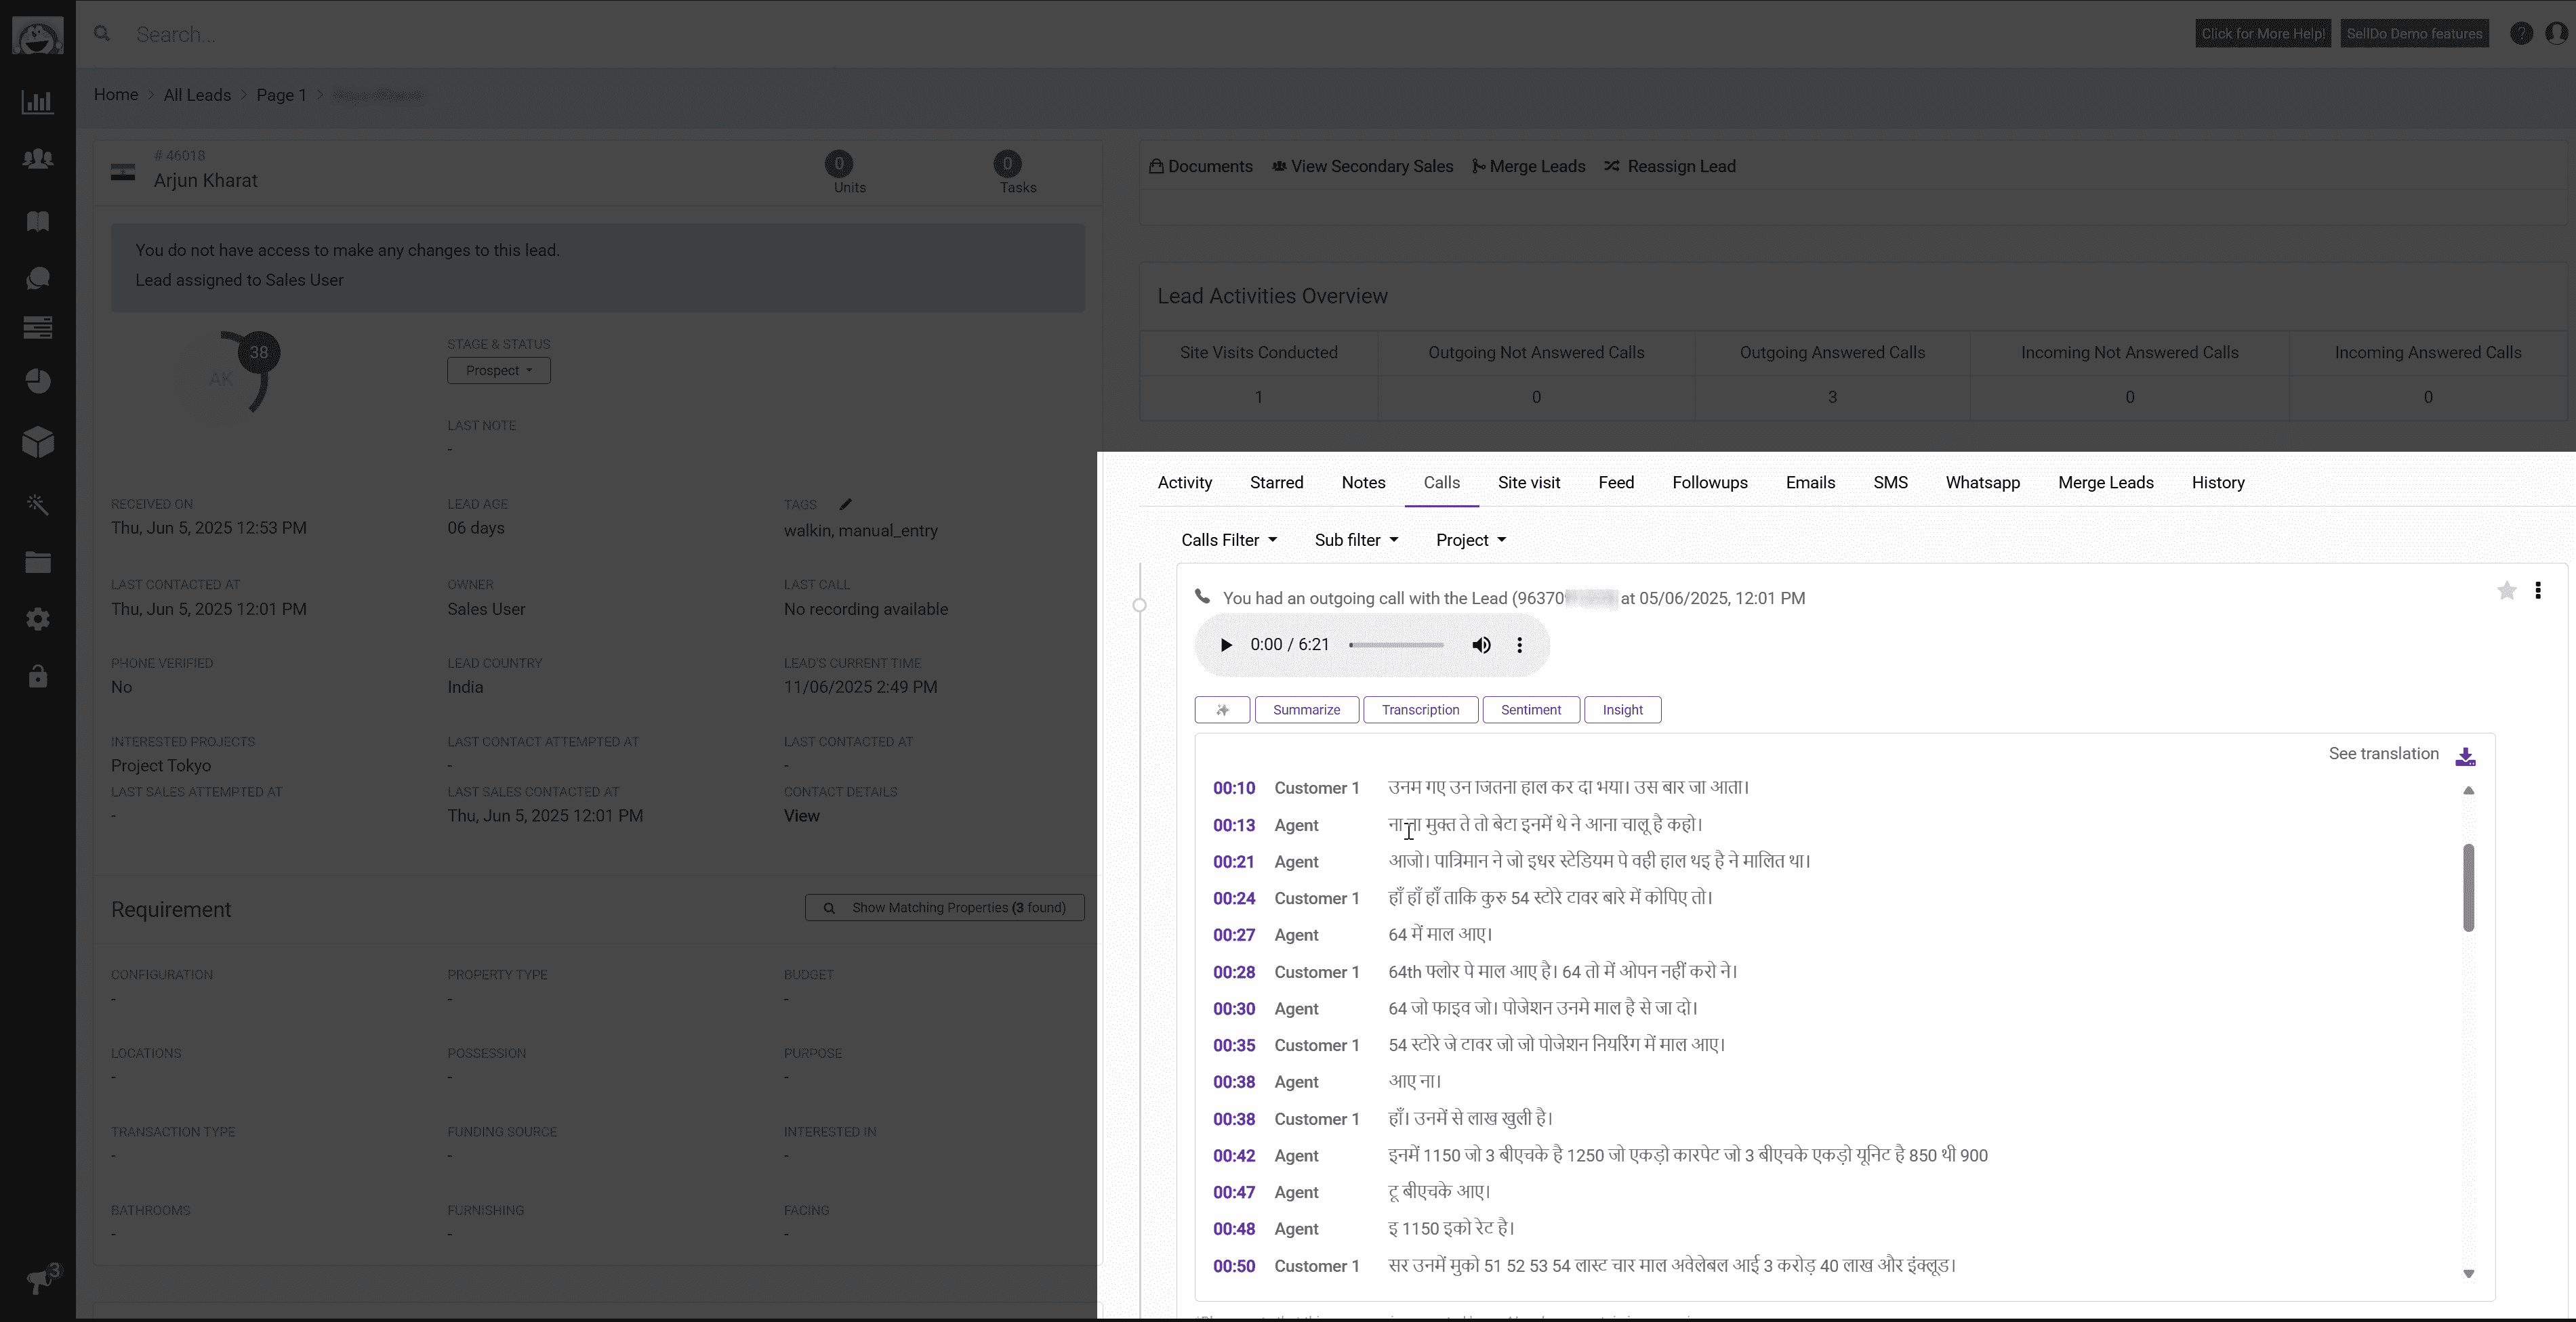This screenshot has width=2576, height=1322.
Task: Play the call recording audio
Action: 1226,645
